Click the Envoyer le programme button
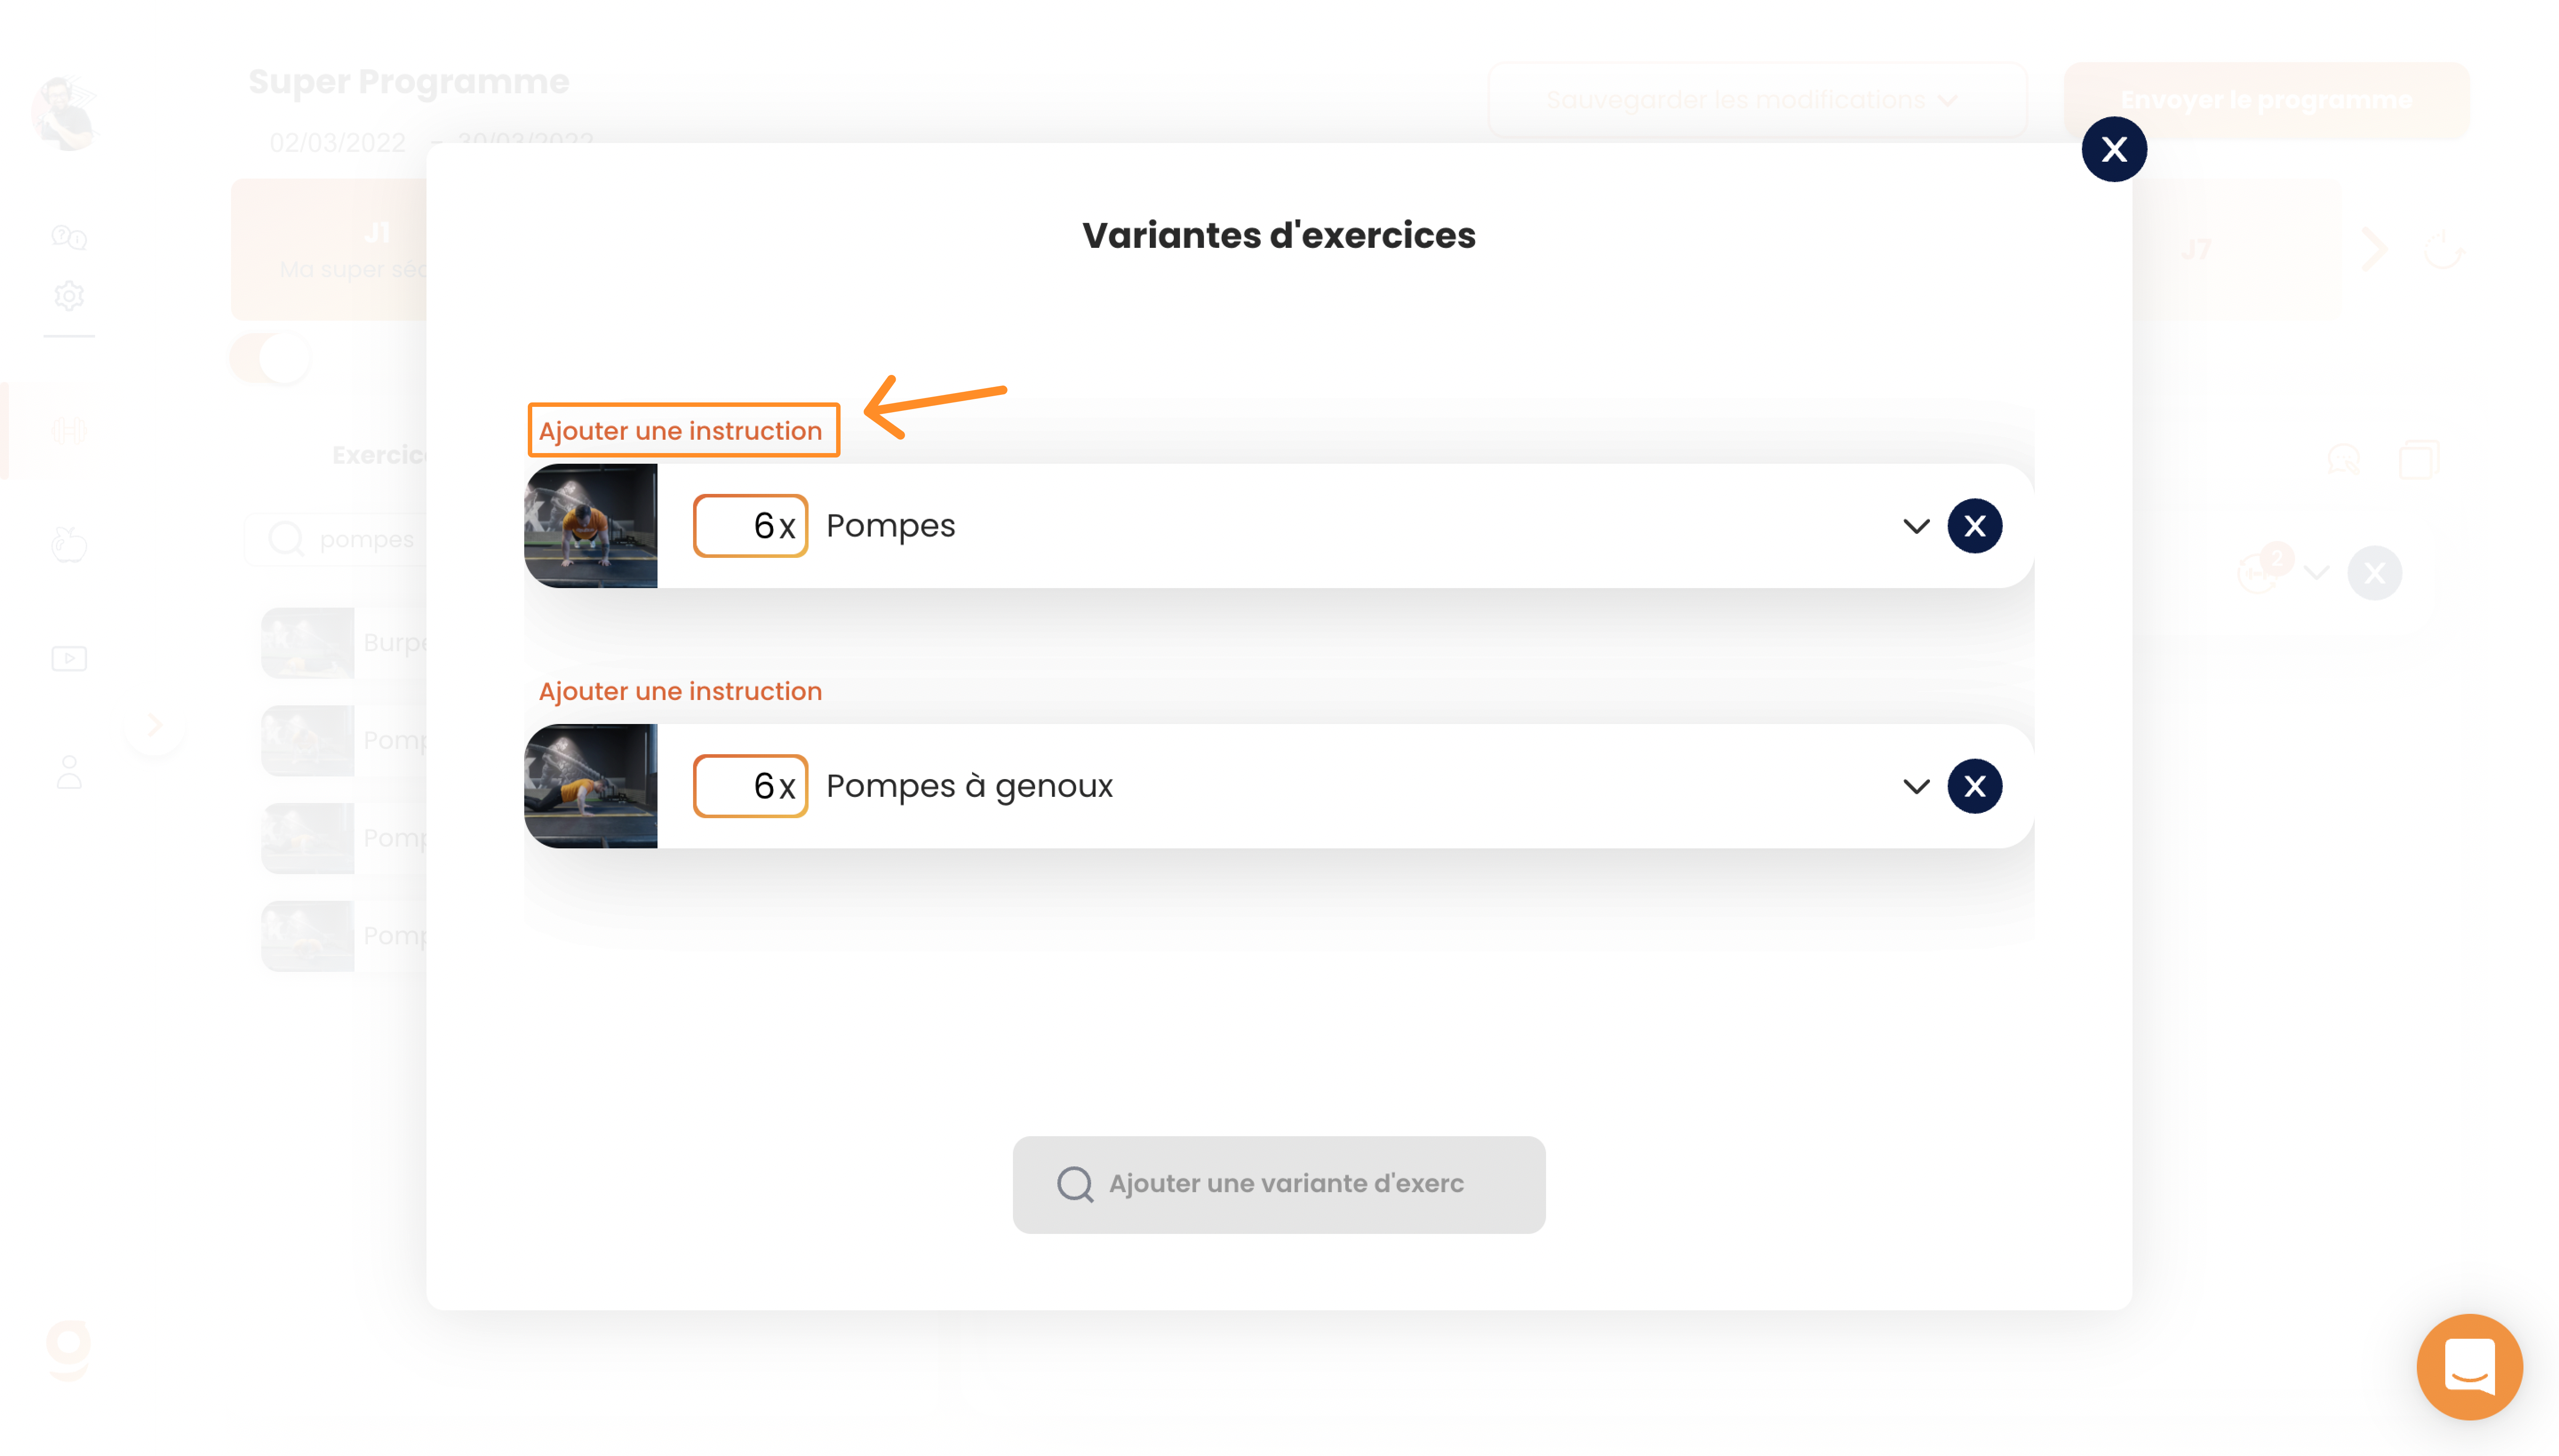The width and height of the screenshot is (2559, 1456). (2266, 100)
